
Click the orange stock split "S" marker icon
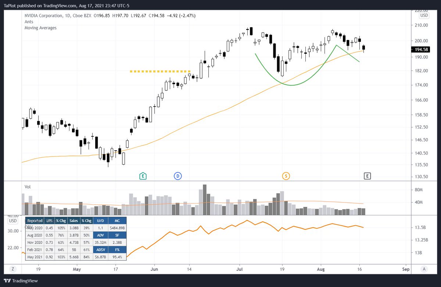point(286,176)
